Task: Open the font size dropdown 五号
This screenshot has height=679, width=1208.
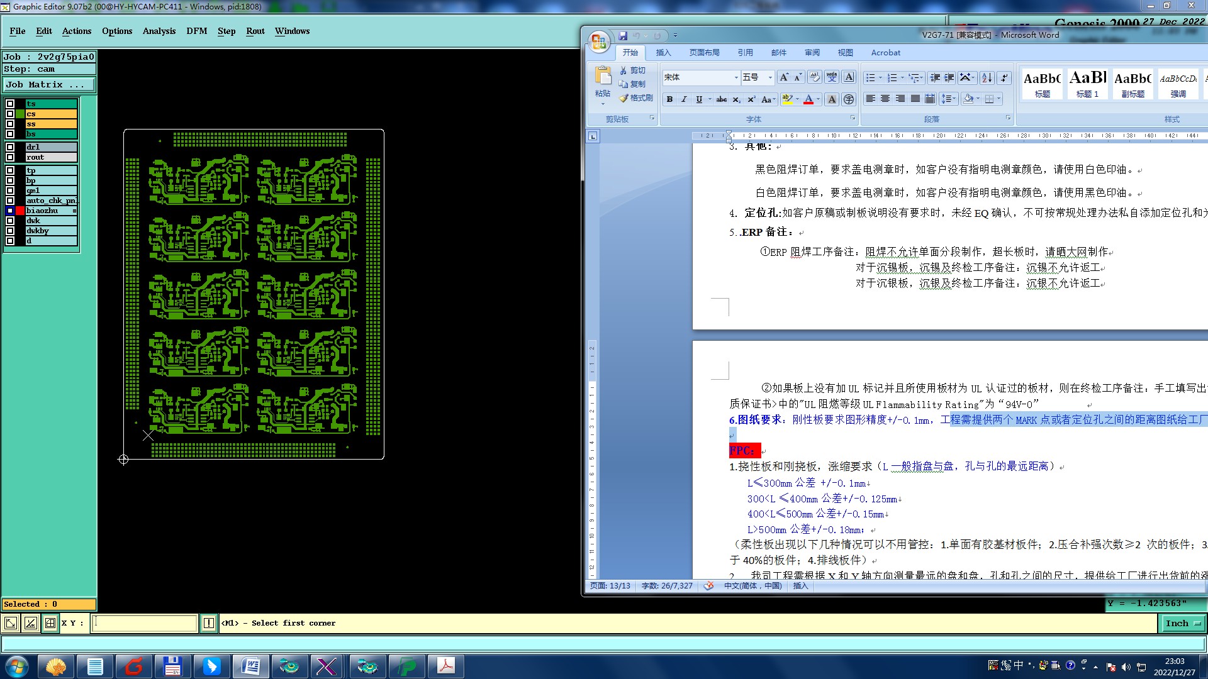Action: coord(770,77)
